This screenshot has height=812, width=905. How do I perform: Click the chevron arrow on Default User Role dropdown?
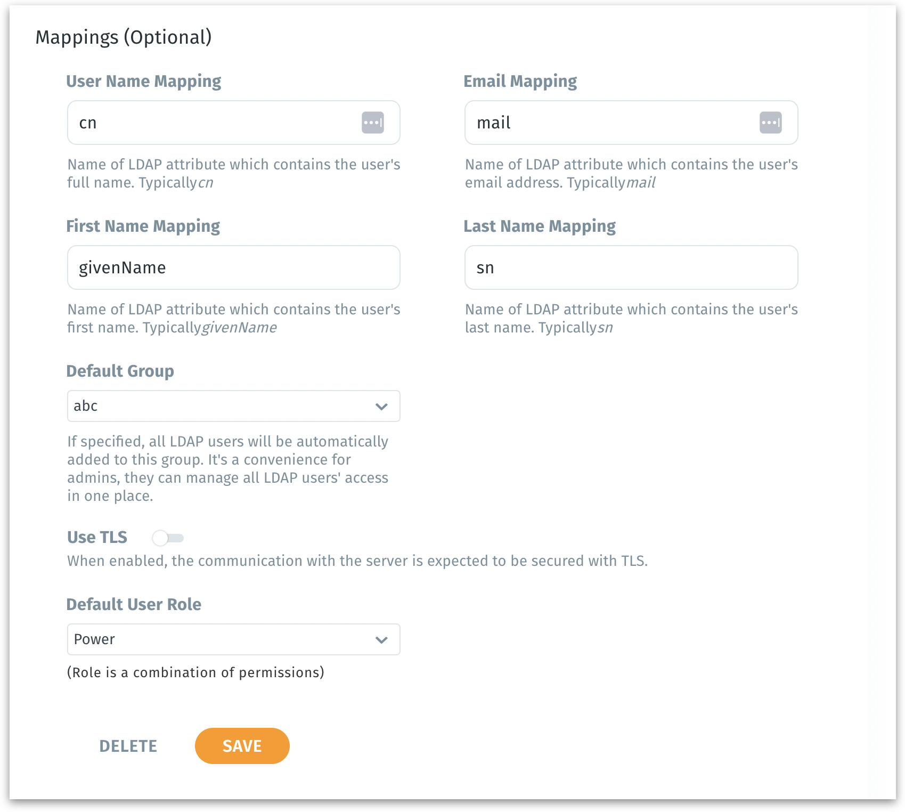[381, 640]
